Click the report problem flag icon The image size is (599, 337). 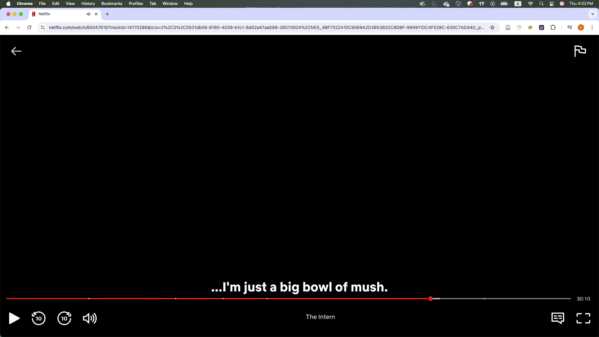(x=580, y=51)
